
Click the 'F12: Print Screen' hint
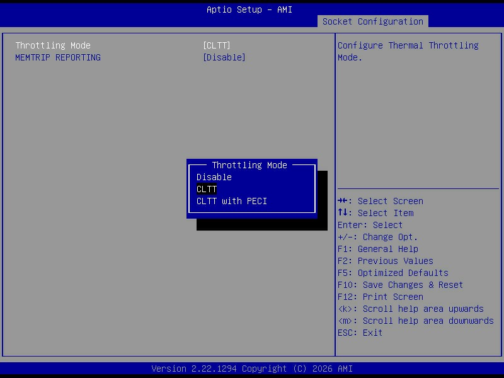[x=381, y=297]
